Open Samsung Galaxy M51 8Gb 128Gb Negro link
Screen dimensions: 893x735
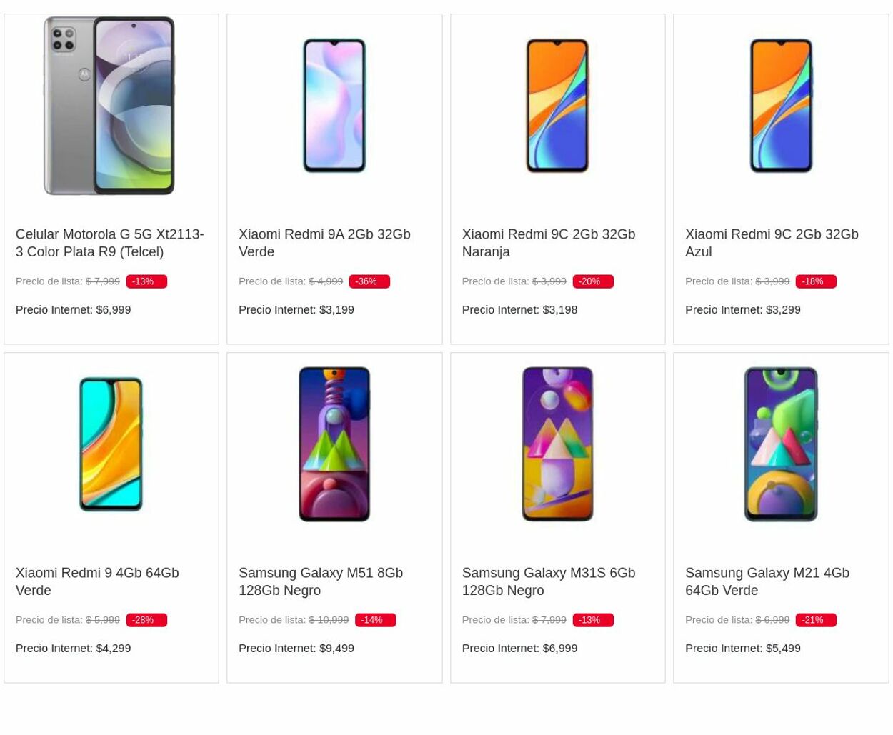tap(321, 581)
